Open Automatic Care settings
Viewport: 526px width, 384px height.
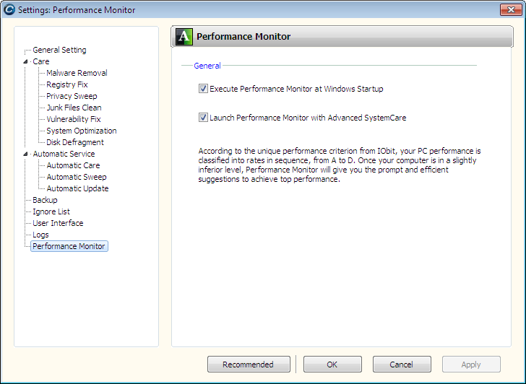pos(73,165)
